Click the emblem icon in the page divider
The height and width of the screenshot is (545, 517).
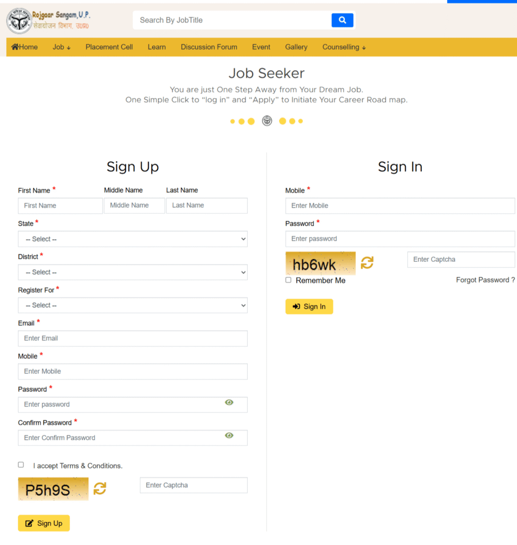[x=266, y=121]
